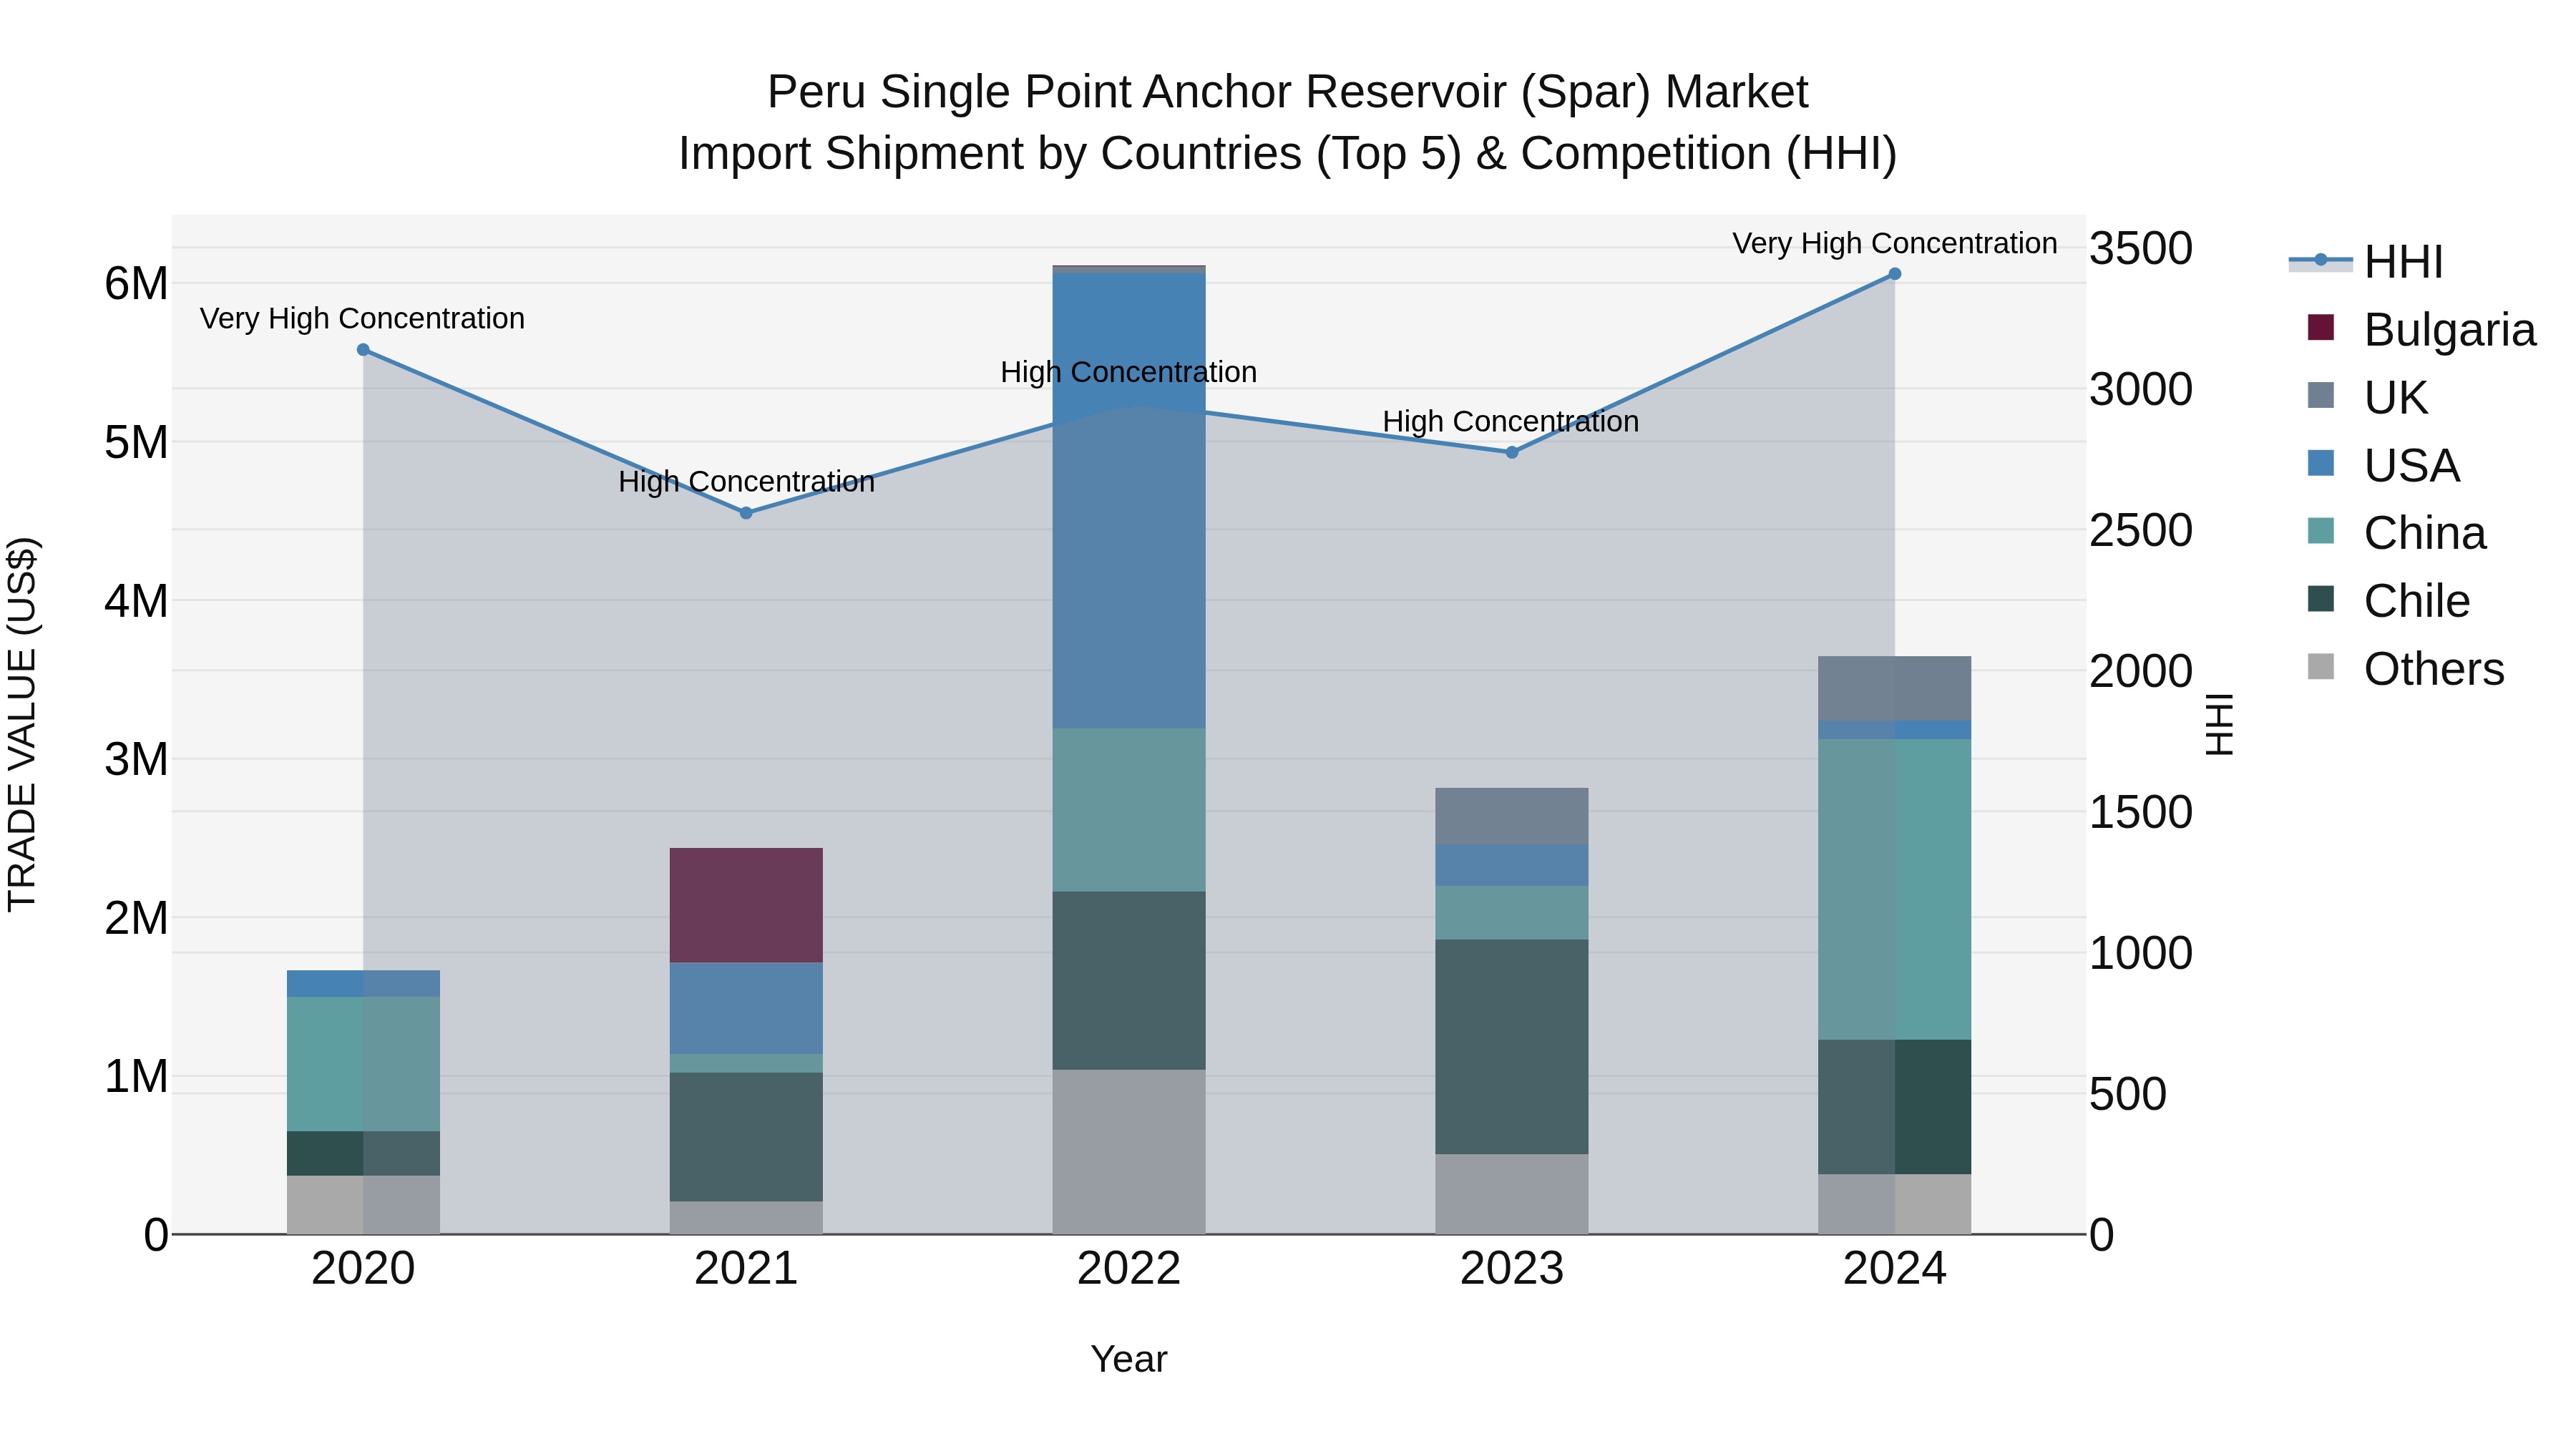Image resolution: width=2576 pixels, height=1449 pixels.
Task: Click the 2022 x-axis tick label
Action: (x=1129, y=1269)
